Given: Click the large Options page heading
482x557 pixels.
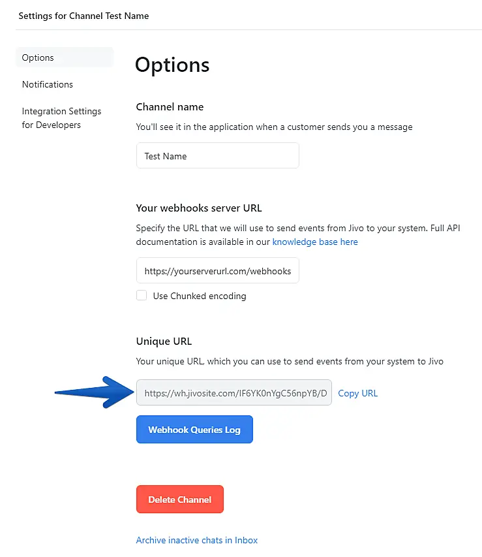Looking at the screenshot, I should 172,65.
